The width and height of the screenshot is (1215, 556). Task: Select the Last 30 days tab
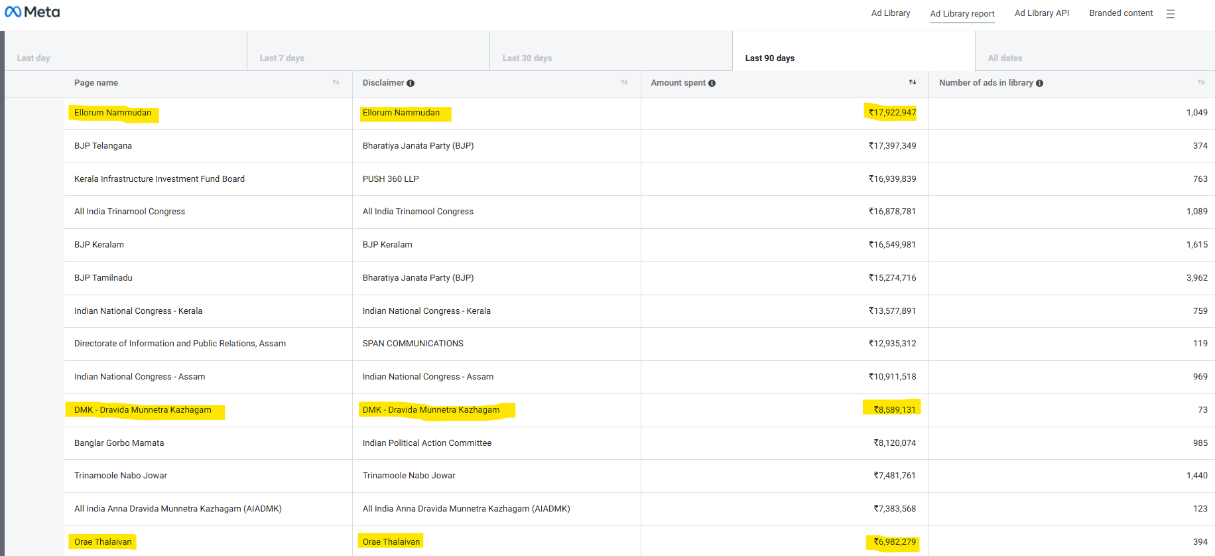tap(527, 58)
